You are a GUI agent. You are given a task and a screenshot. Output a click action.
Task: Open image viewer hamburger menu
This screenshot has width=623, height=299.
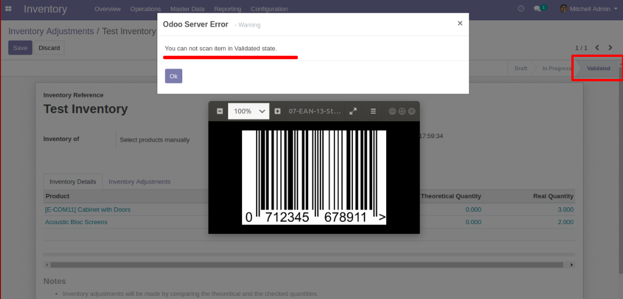coord(373,111)
